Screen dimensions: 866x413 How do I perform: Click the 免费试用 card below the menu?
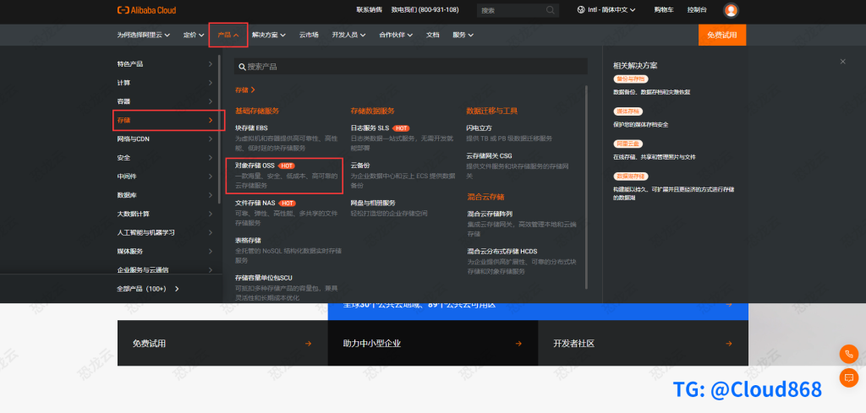[x=222, y=343]
